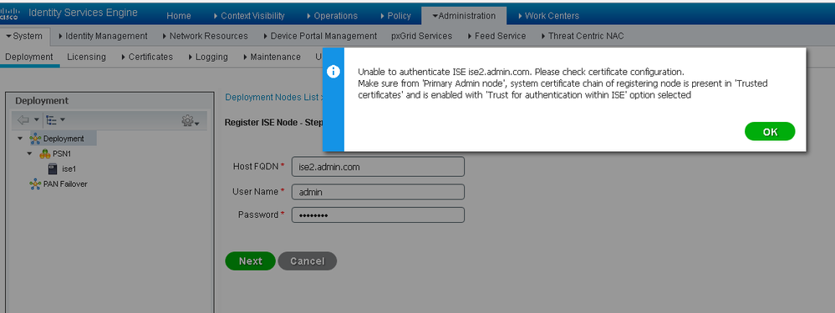Open the gear settings icon in Deployment panel

point(188,121)
